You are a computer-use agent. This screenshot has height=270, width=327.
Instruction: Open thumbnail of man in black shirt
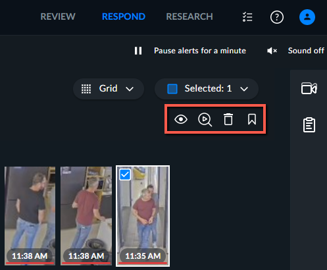tap(30, 215)
